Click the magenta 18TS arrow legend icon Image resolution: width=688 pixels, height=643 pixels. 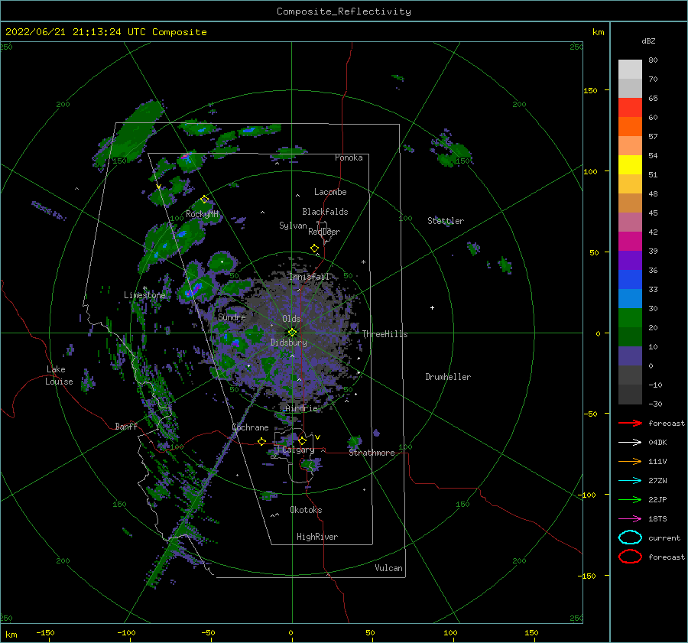[630, 519]
